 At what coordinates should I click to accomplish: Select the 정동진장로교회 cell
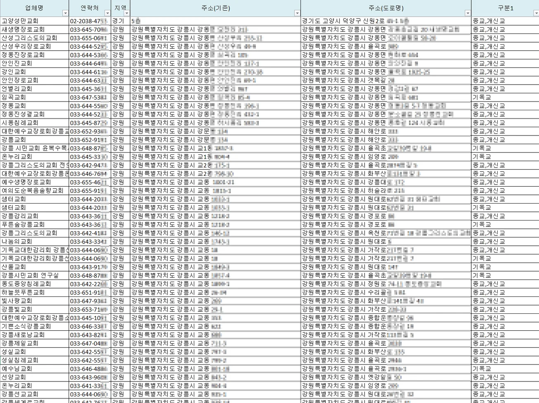34,55
